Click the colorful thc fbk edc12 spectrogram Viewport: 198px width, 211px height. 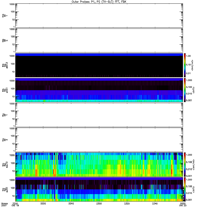[99, 164]
